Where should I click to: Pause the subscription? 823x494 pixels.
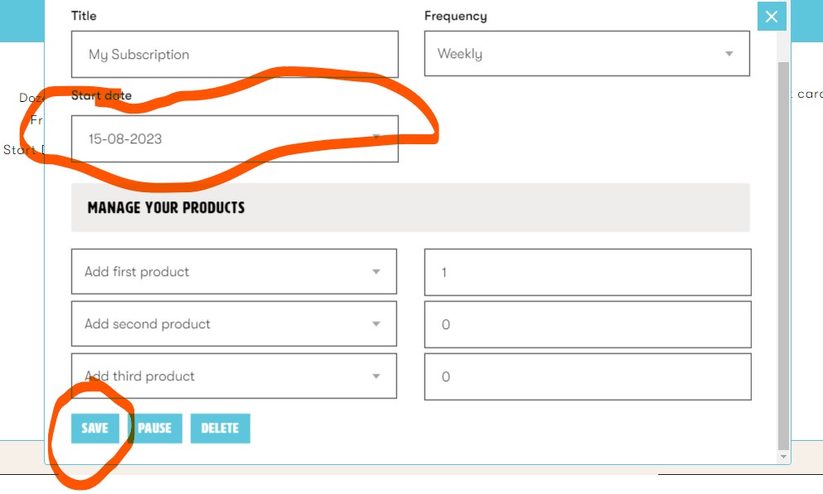tap(155, 429)
